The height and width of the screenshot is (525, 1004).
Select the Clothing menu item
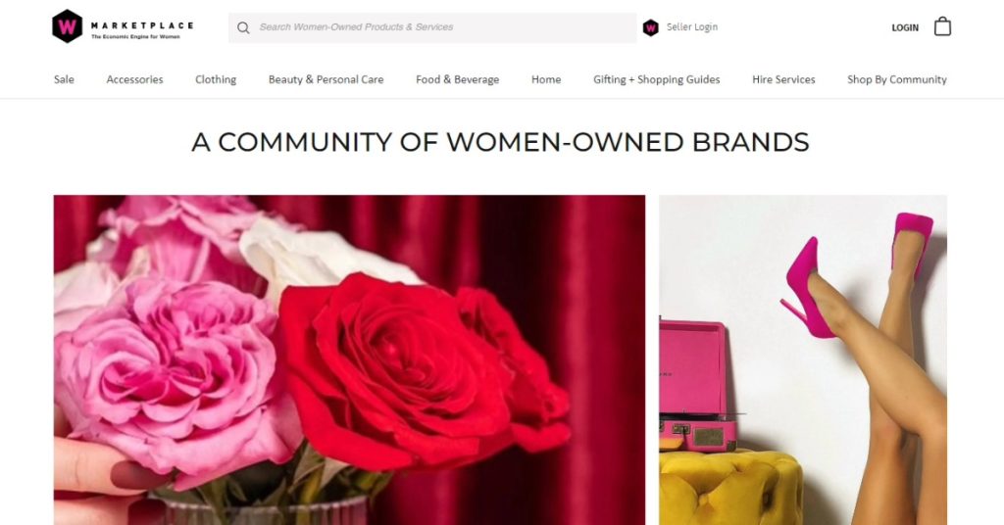pyautogui.click(x=216, y=79)
